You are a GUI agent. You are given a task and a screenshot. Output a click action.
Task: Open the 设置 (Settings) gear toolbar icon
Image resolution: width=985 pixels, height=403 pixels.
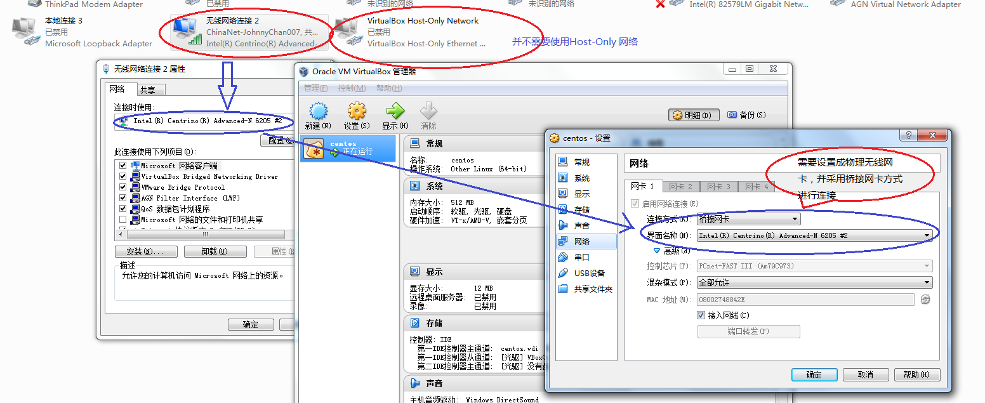coord(357,112)
